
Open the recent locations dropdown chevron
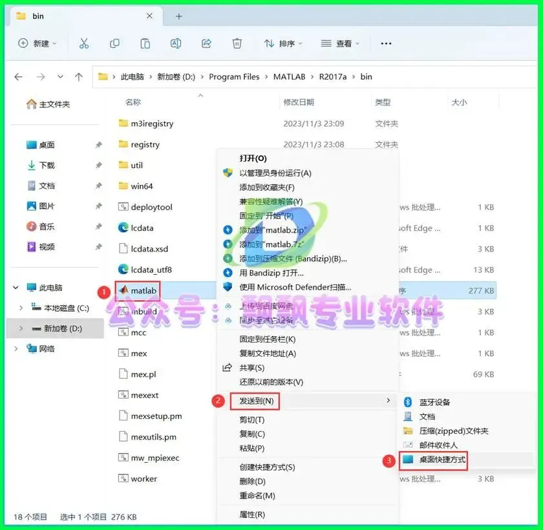60,77
